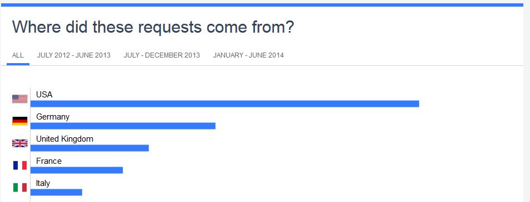
Task: Click the Germany country label
Action: (x=53, y=117)
